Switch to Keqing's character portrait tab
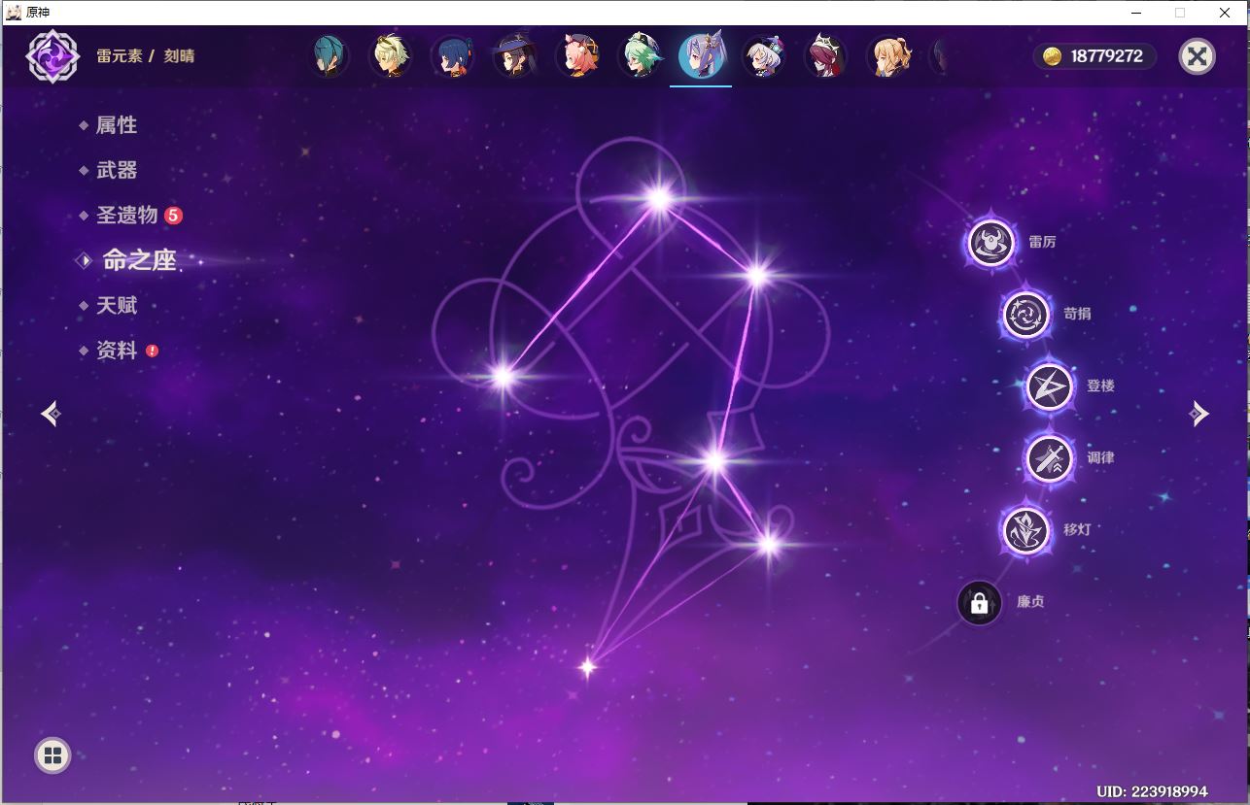 (702, 55)
